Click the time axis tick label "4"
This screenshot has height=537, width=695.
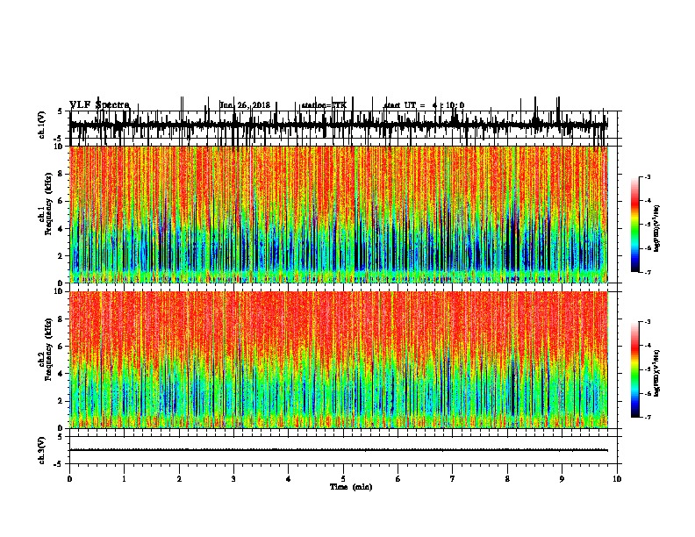pos(289,478)
